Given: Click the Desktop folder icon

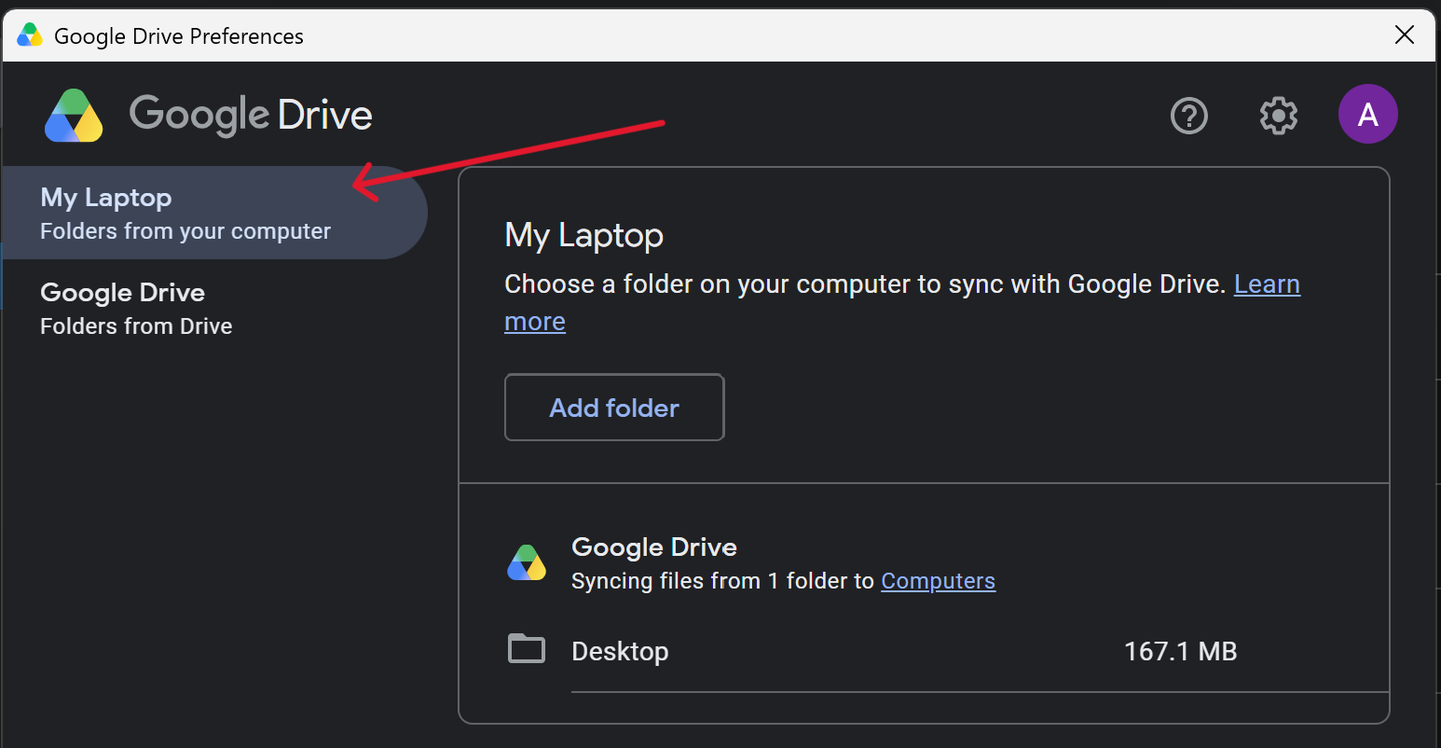Looking at the screenshot, I should tap(527, 648).
